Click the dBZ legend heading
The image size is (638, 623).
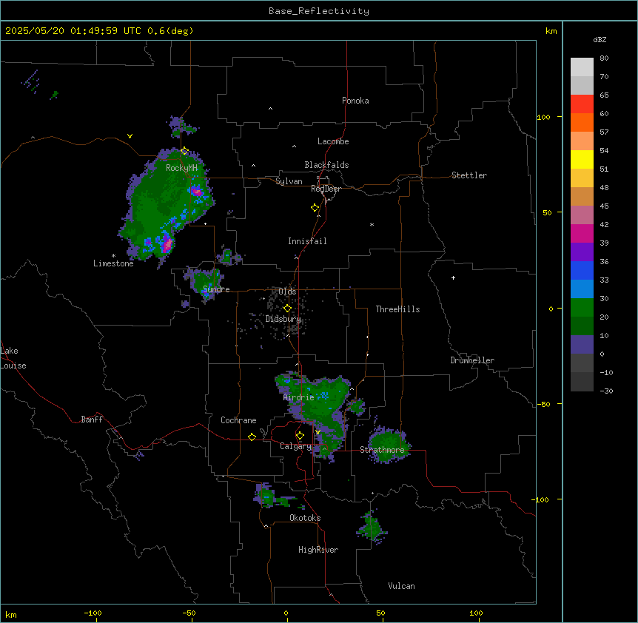point(600,40)
